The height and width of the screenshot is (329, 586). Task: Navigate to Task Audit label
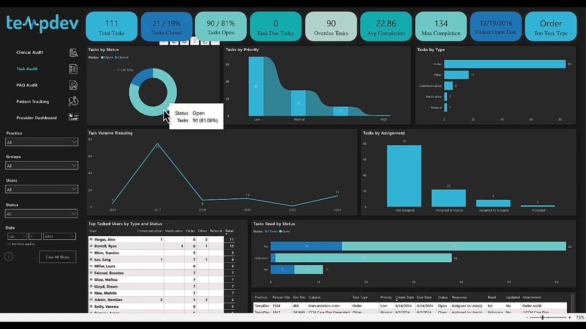[27, 69]
